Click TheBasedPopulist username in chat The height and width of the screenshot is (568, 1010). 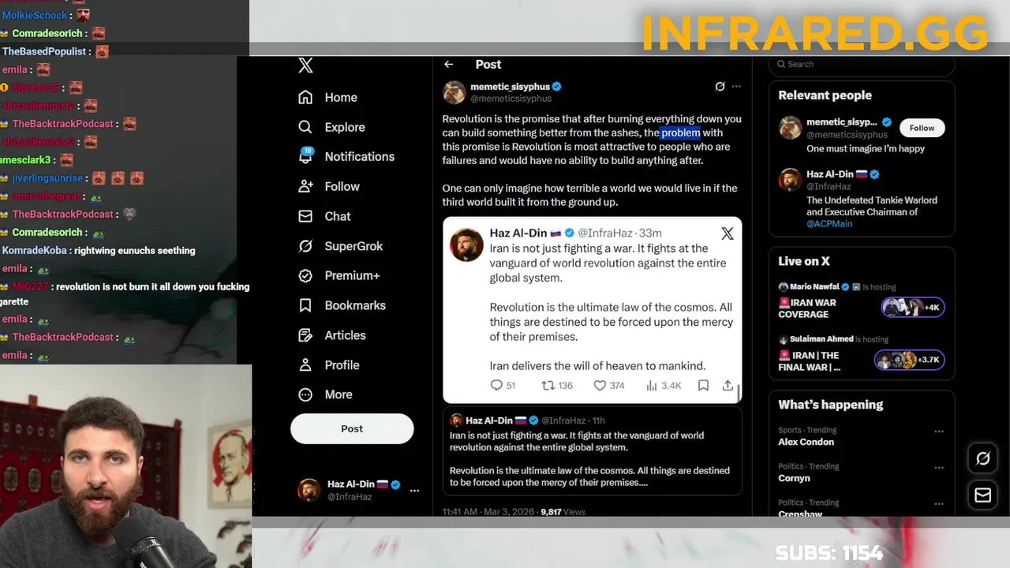(x=44, y=51)
